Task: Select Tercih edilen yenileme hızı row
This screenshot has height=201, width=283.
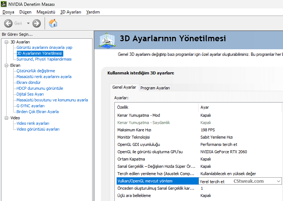Action: pos(199,174)
